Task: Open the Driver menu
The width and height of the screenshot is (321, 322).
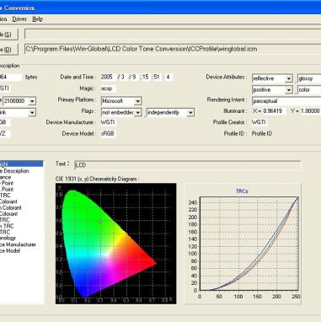Action: point(19,19)
